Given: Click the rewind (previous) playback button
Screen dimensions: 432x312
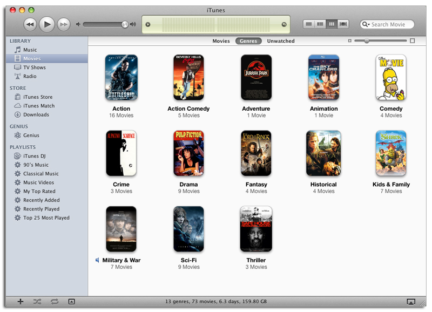Looking at the screenshot, I should 30,24.
